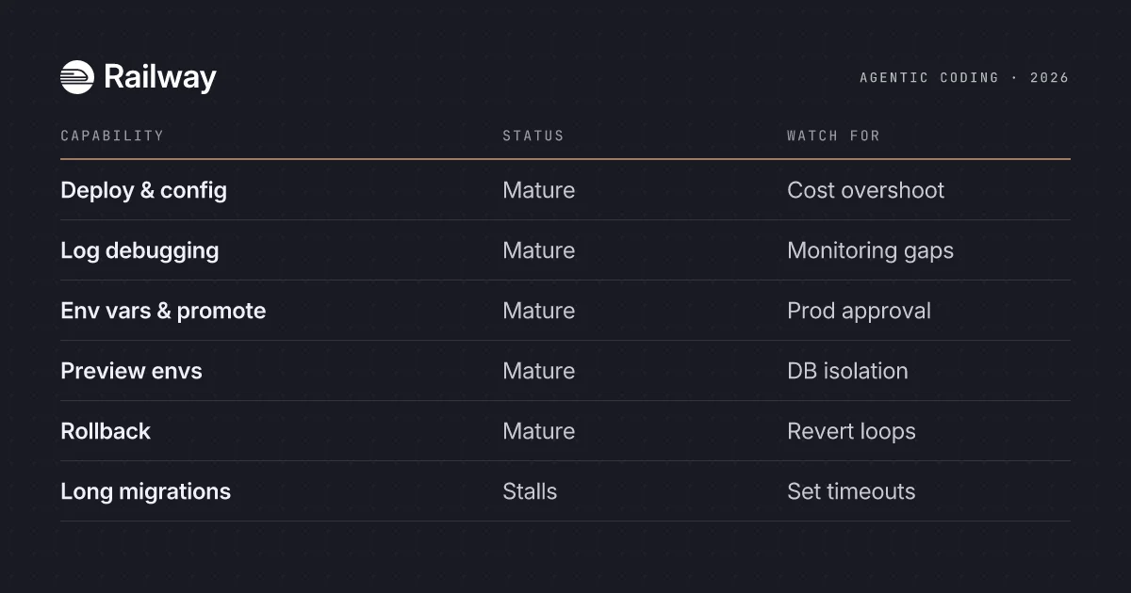Click the "Prod approval" cell
The image size is (1131, 593).
point(859,311)
